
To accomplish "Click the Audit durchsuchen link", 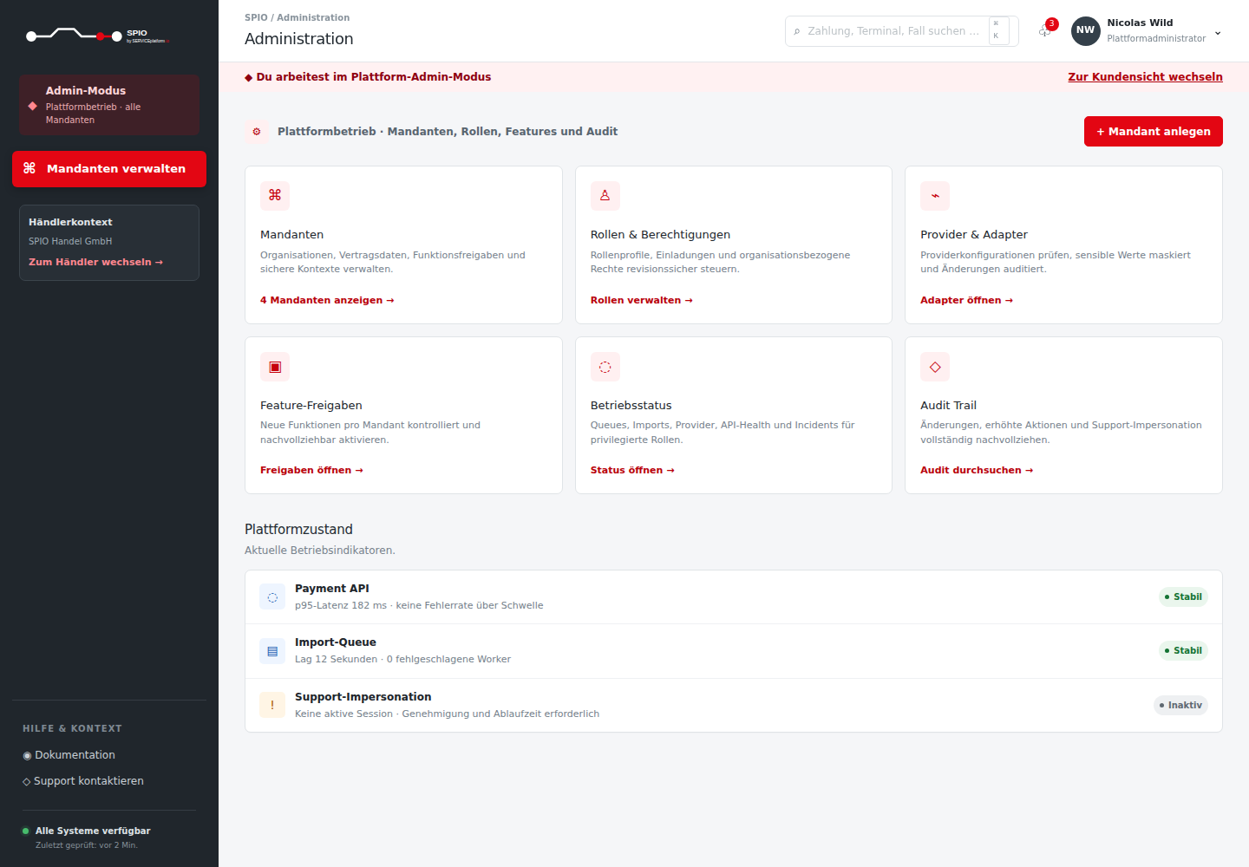I will (x=977, y=470).
